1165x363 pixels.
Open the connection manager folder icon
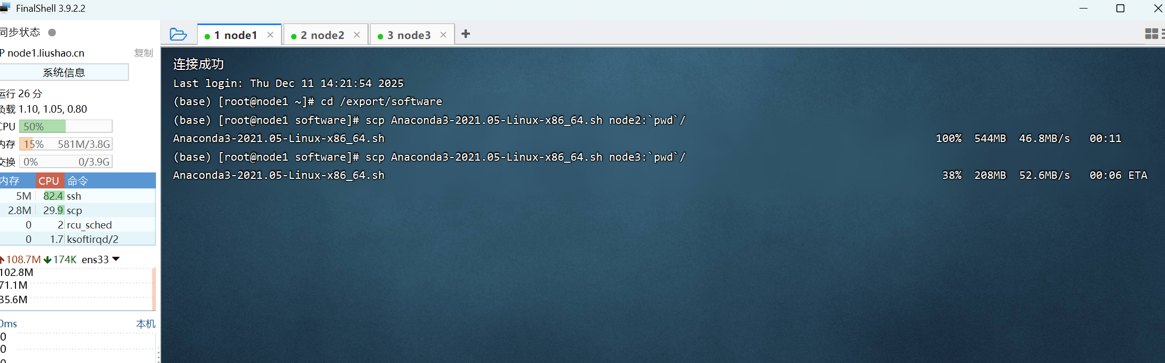pyautogui.click(x=178, y=35)
